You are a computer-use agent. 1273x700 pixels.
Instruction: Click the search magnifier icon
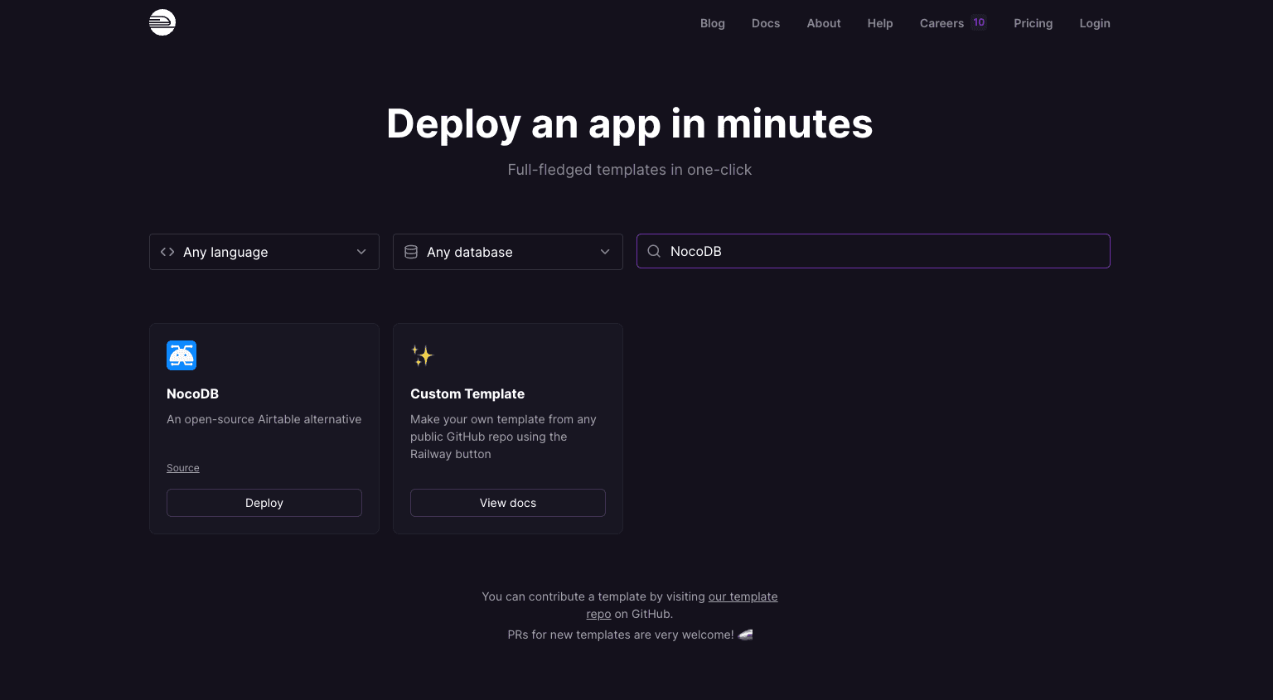click(x=654, y=251)
